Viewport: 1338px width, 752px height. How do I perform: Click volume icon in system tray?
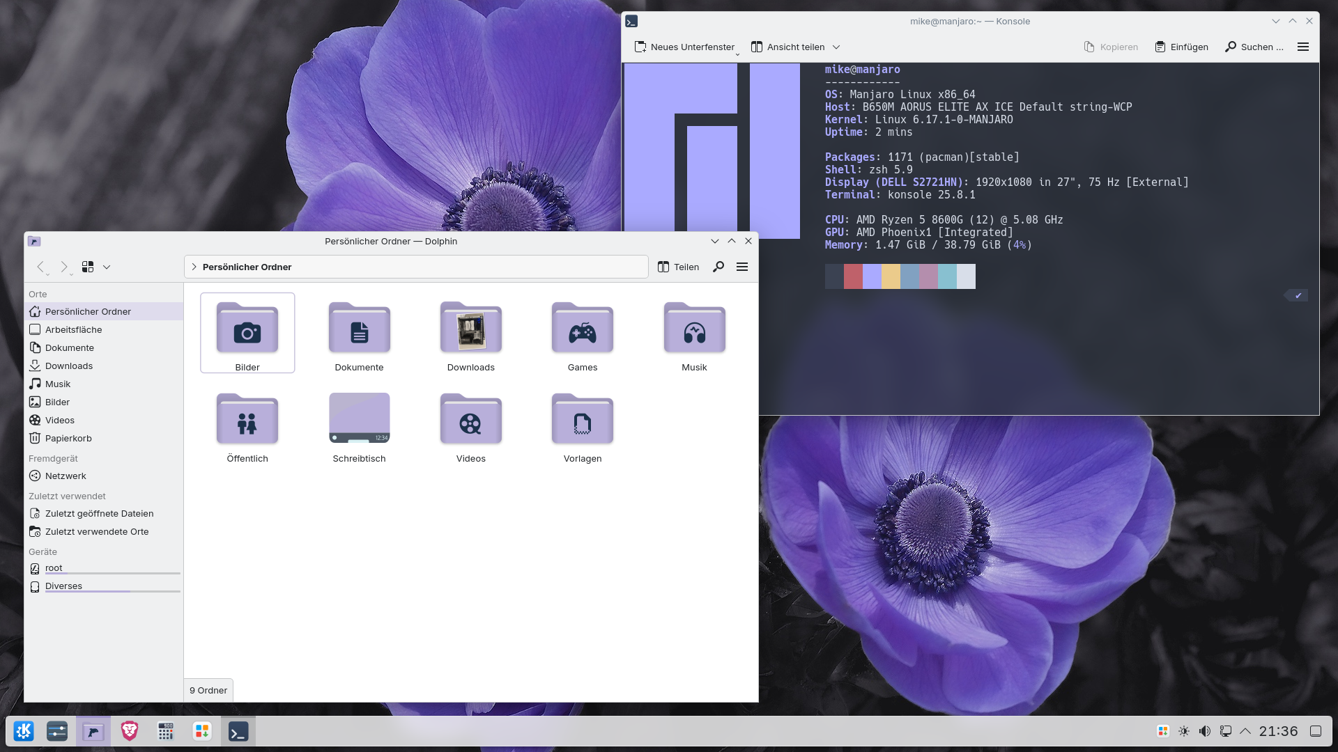click(x=1205, y=731)
